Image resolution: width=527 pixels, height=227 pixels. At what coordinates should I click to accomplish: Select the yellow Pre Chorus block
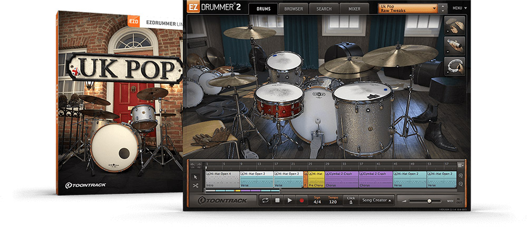coord(316,179)
